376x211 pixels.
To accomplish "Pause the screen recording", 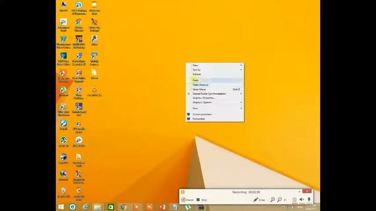I will (x=187, y=200).
